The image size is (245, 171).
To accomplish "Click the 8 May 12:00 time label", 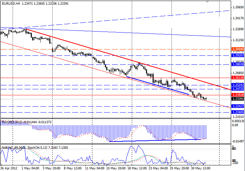I will 73,168.
